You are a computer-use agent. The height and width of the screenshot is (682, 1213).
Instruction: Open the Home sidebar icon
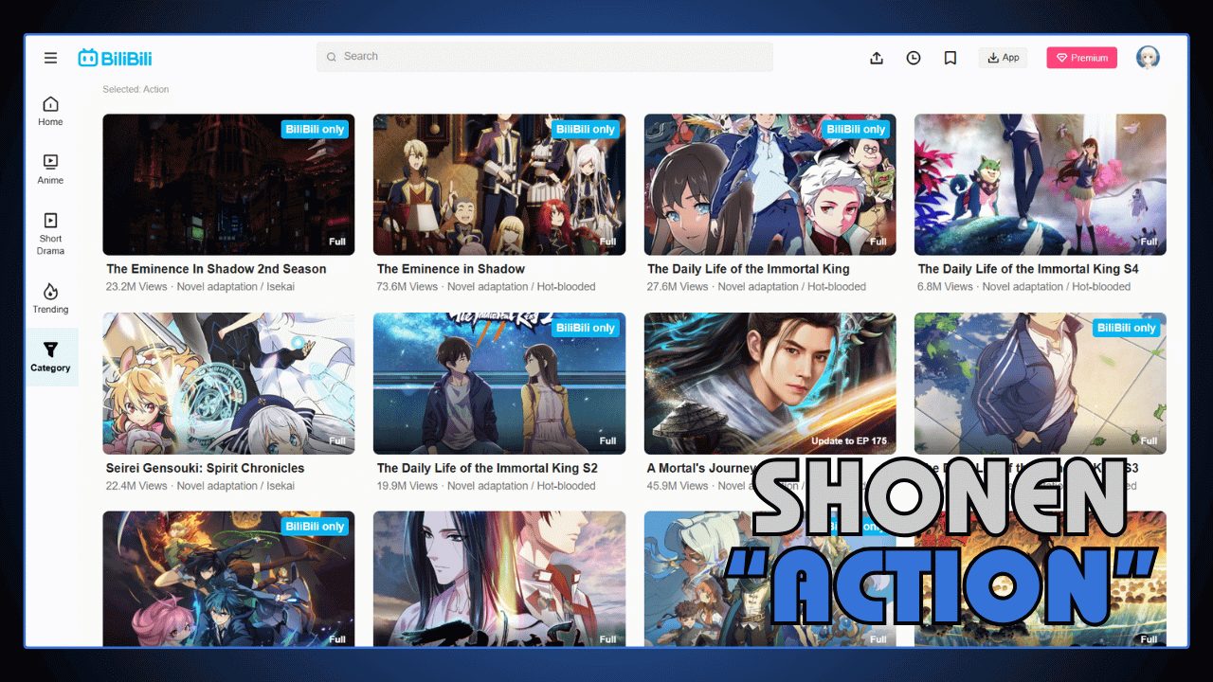(x=49, y=109)
